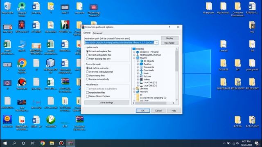Launch Android Studio from the desktop
The width and height of the screenshot is (262, 147).
pyautogui.click(x=22, y=9)
